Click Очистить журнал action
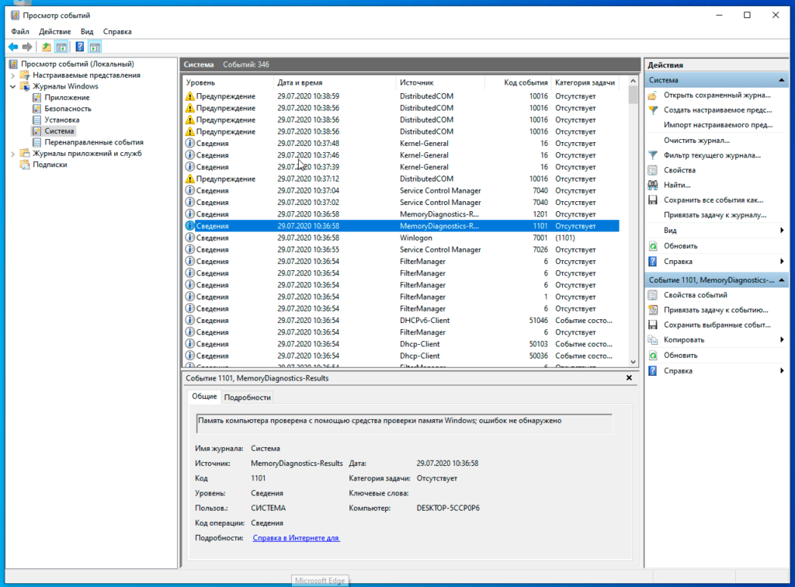The width and height of the screenshot is (795, 587). coord(696,141)
